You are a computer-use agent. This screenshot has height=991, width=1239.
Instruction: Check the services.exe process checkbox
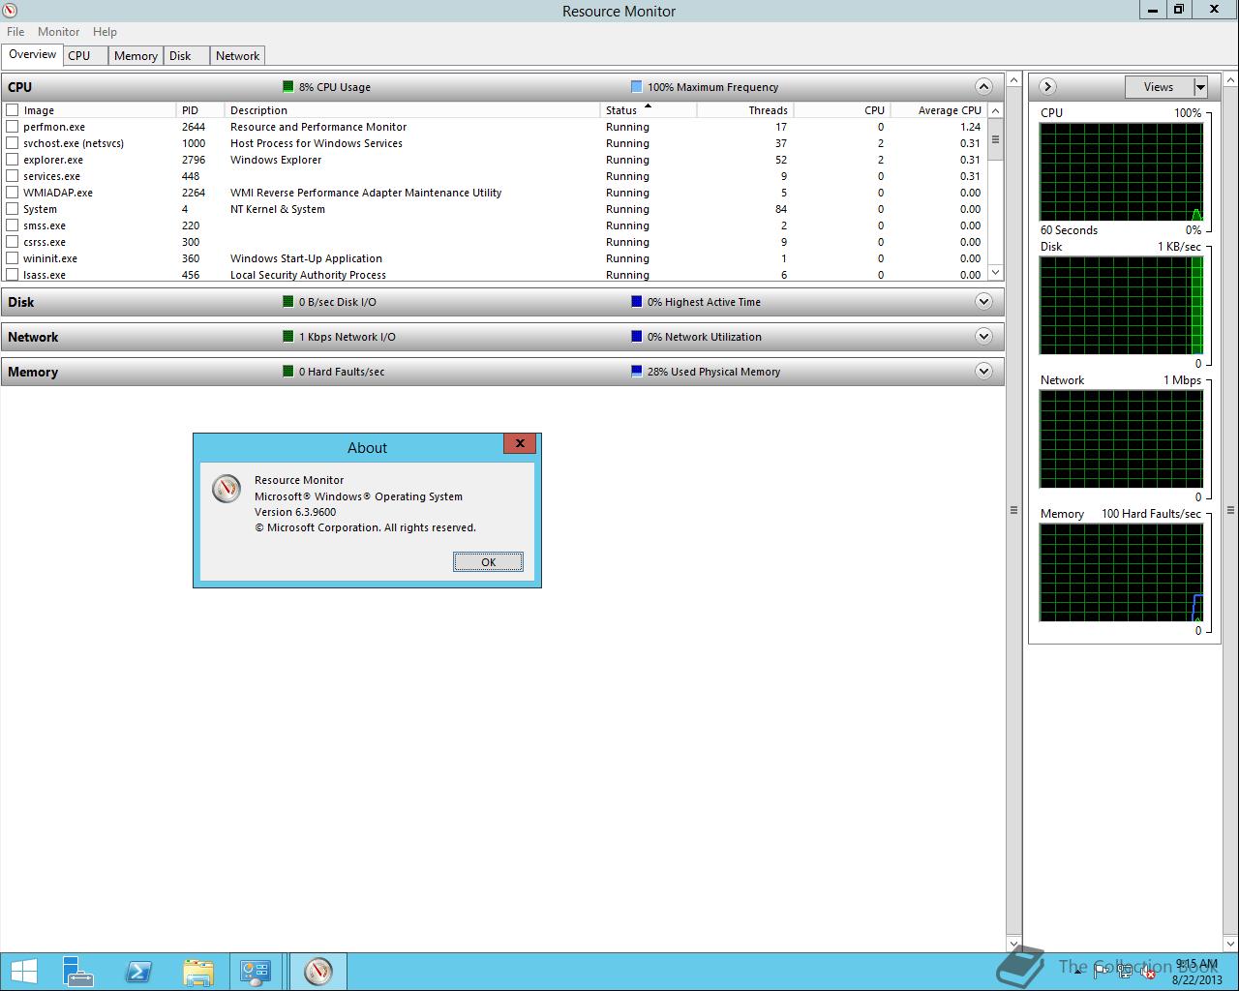click(13, 176)
